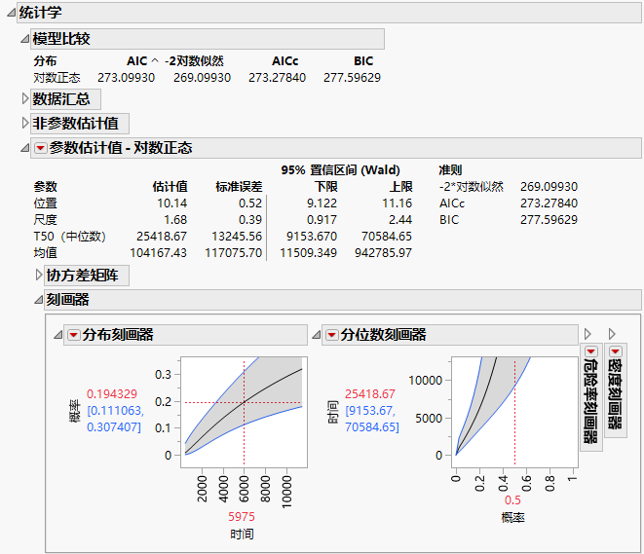
Task: Open red triangle menu for 分布刻画器
Action: tap(73, 335)
